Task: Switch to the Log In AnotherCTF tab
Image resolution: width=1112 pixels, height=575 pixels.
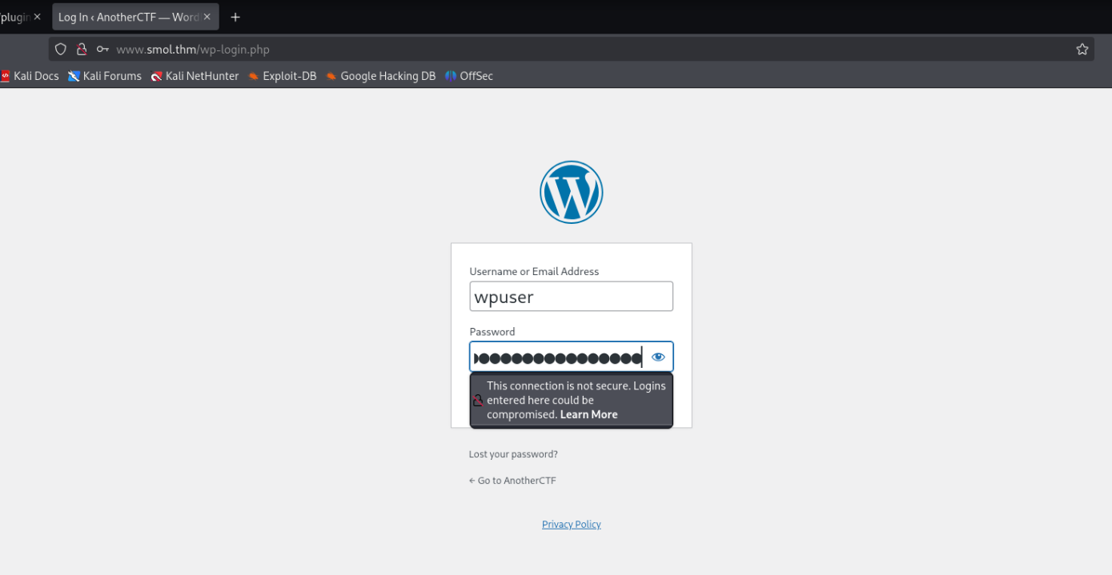Action: (x=134, y=17)
